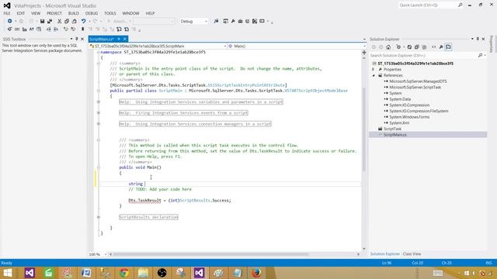Click Refresh icon in Solution Explorer toolbar
Image resolution: width=497 pixels, height=279 pixels.
coord(409,47)
